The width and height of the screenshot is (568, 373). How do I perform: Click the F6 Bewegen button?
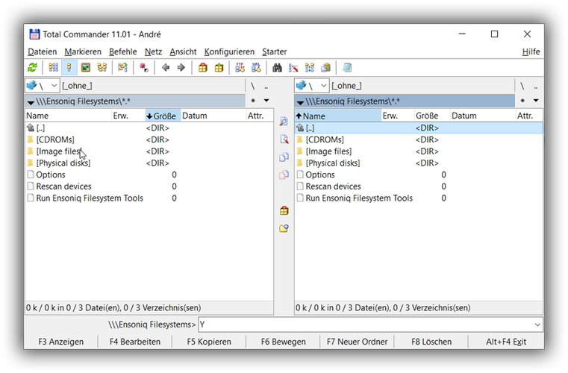coord(284,342)
